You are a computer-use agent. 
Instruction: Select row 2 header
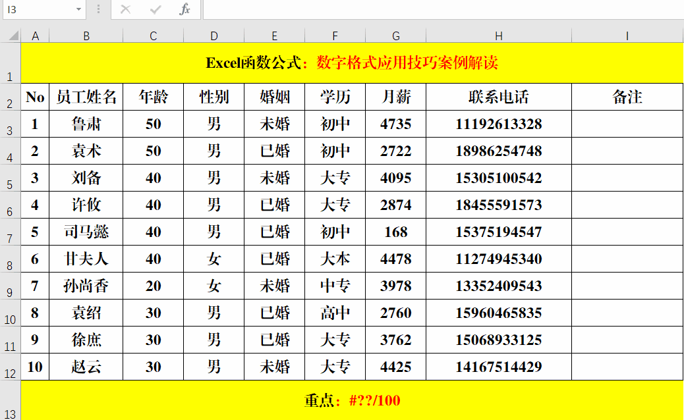click(x=10, y=97)
